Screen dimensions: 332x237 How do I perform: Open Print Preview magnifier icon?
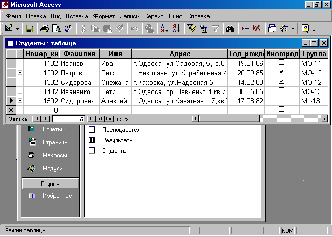pyautogui.click(x=57, y=29)
